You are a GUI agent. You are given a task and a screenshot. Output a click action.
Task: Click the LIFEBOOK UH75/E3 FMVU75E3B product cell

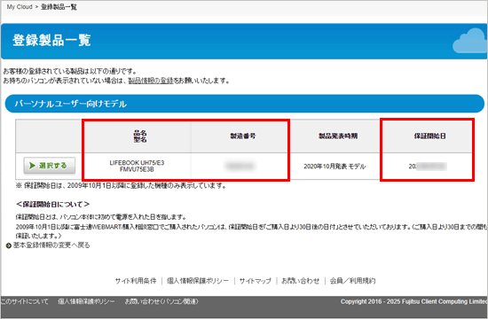[137, 166]
